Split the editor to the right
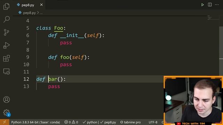Viewport: 223px width, 125px height. click(210, 5)
